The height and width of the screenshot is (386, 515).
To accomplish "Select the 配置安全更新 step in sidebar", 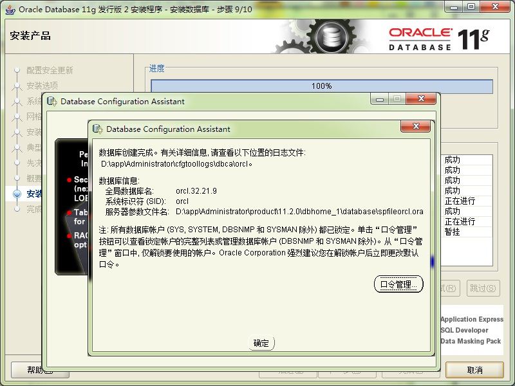I will coord(50,70).
